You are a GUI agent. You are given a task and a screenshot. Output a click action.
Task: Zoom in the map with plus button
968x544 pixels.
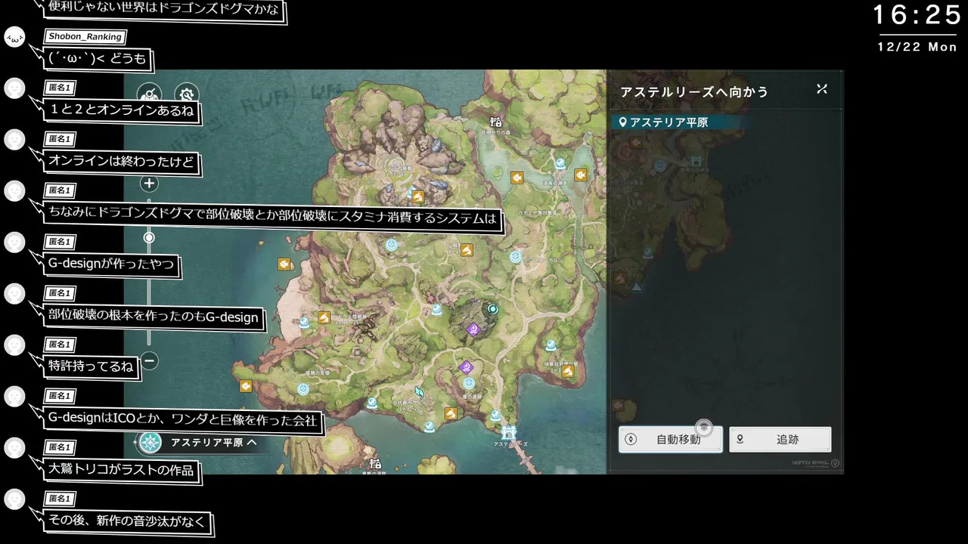[149, 184]
